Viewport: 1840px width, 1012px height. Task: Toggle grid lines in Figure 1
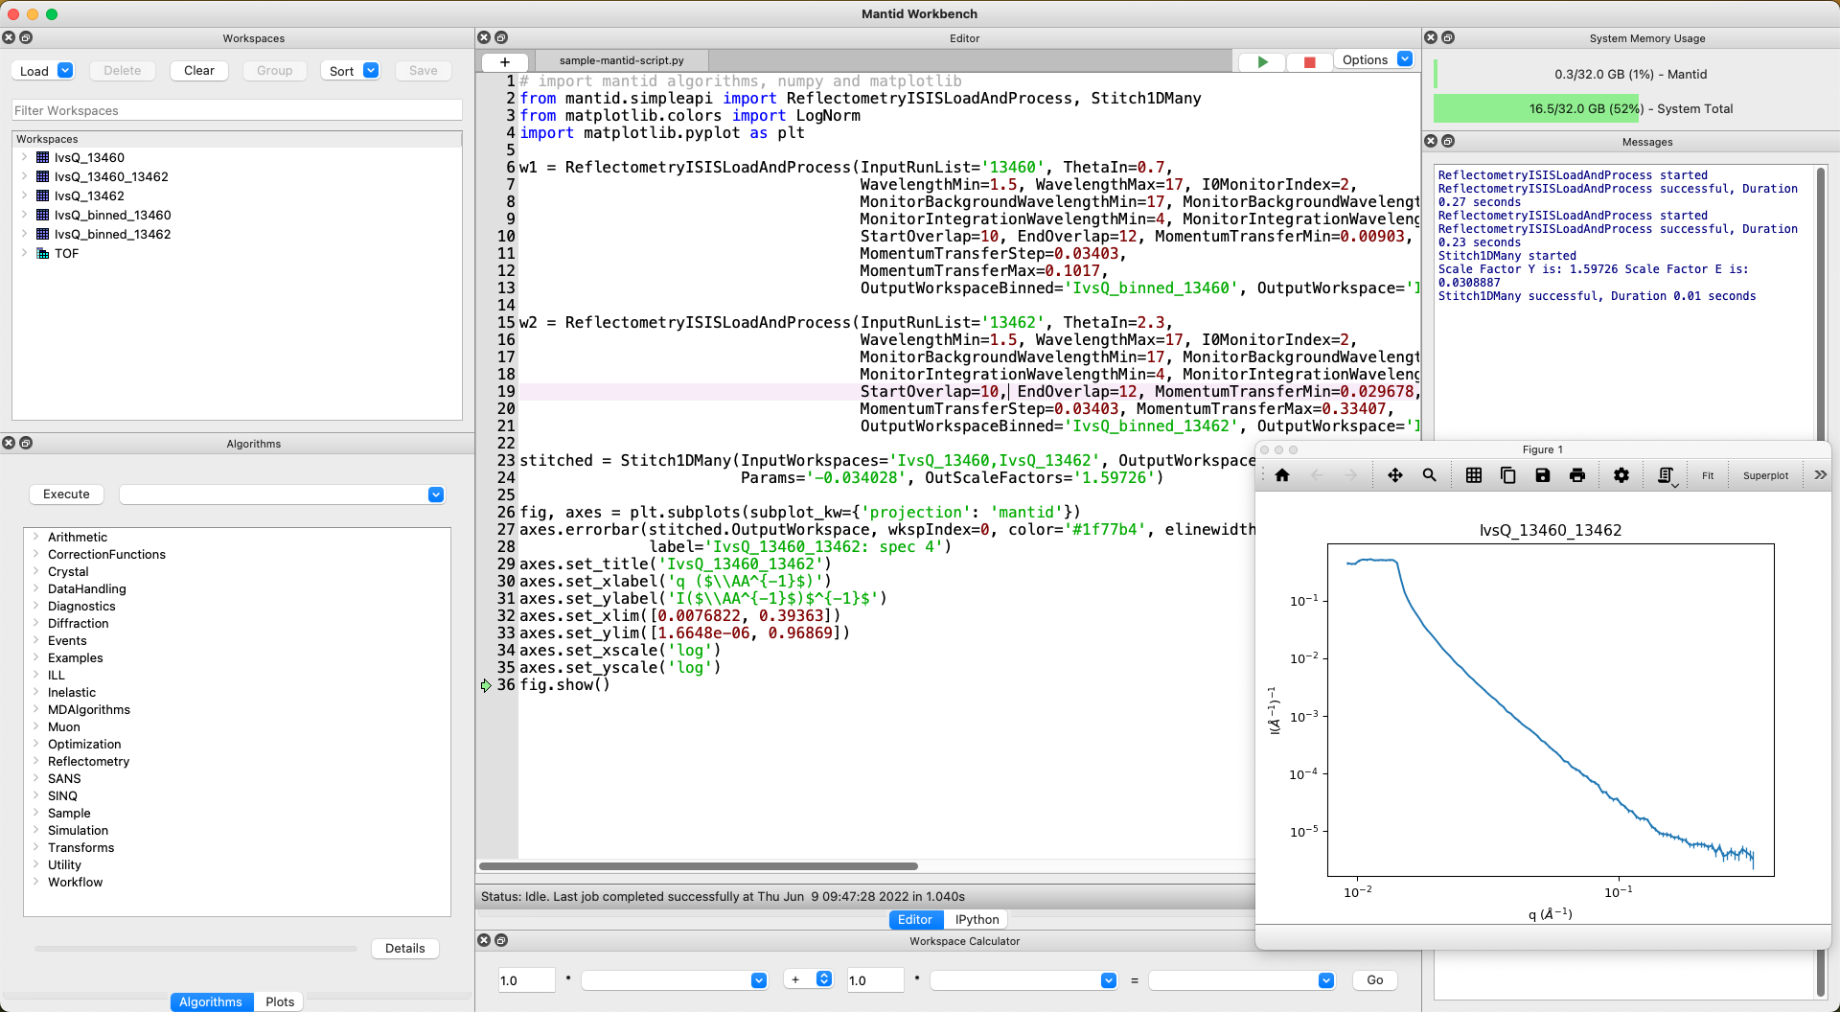1474,475
